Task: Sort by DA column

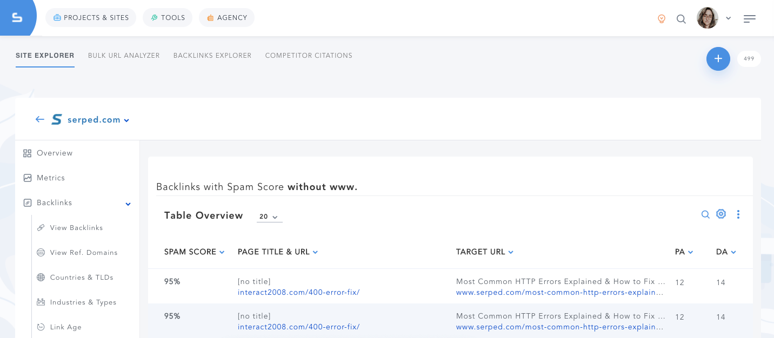Action: coord(726,252)
